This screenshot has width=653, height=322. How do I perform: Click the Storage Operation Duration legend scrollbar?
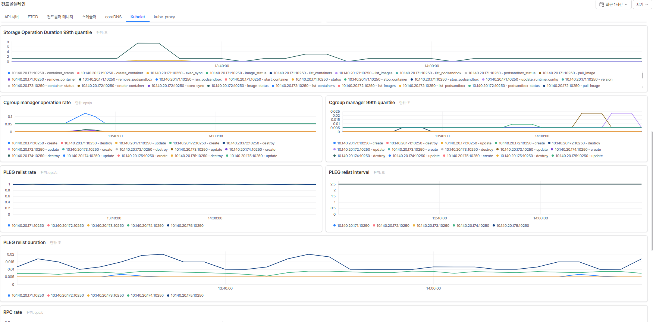tap(642, 75)
